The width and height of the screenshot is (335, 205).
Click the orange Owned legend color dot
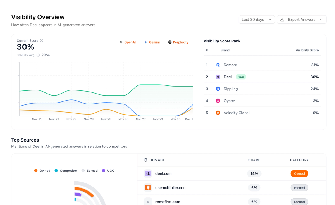[x=36, y=171]
